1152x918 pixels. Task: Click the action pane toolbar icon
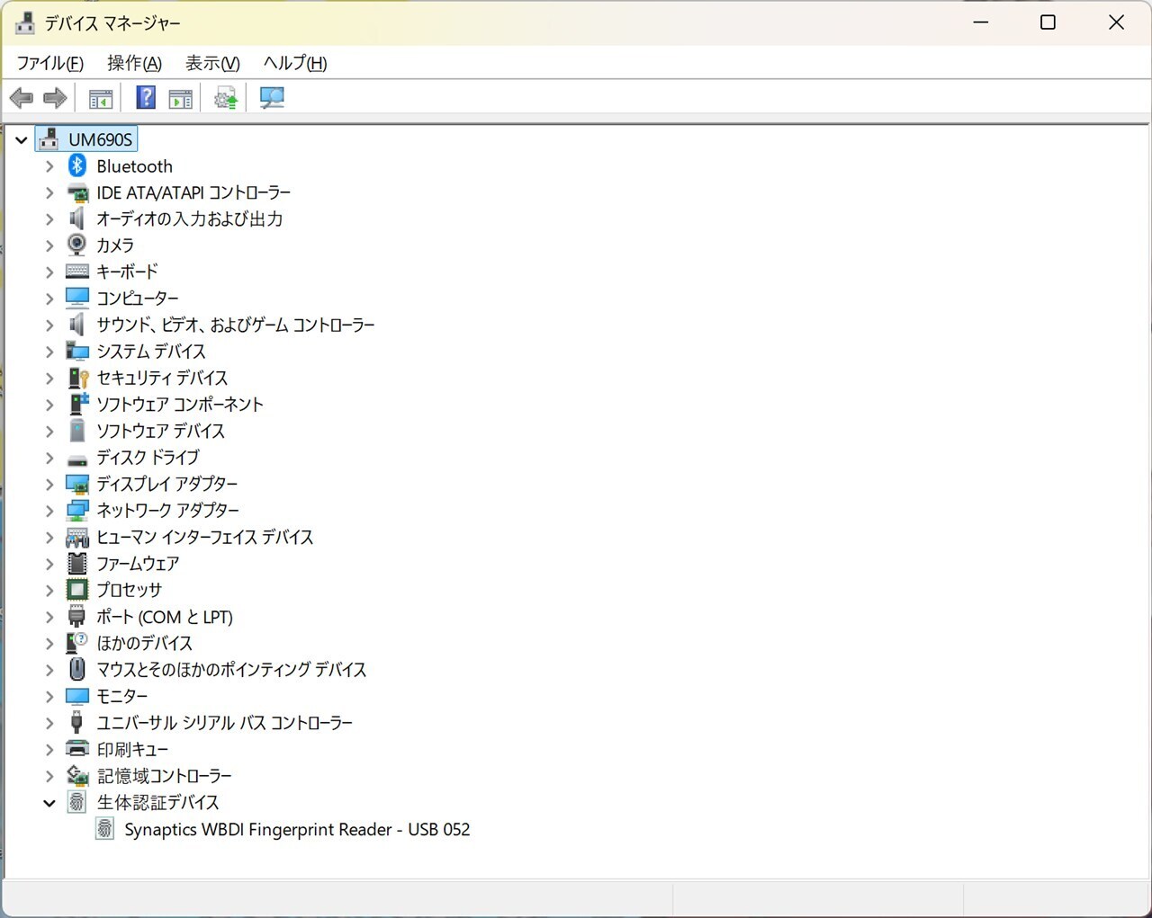pyautogui.click(x=181, y=99)
